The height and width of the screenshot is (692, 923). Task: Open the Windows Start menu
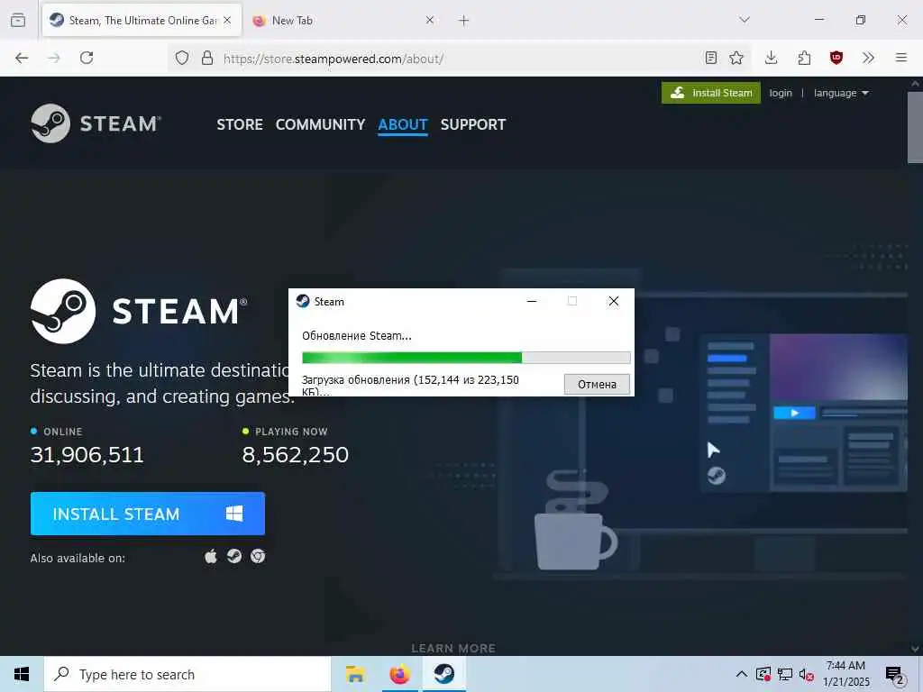[22, 674]
